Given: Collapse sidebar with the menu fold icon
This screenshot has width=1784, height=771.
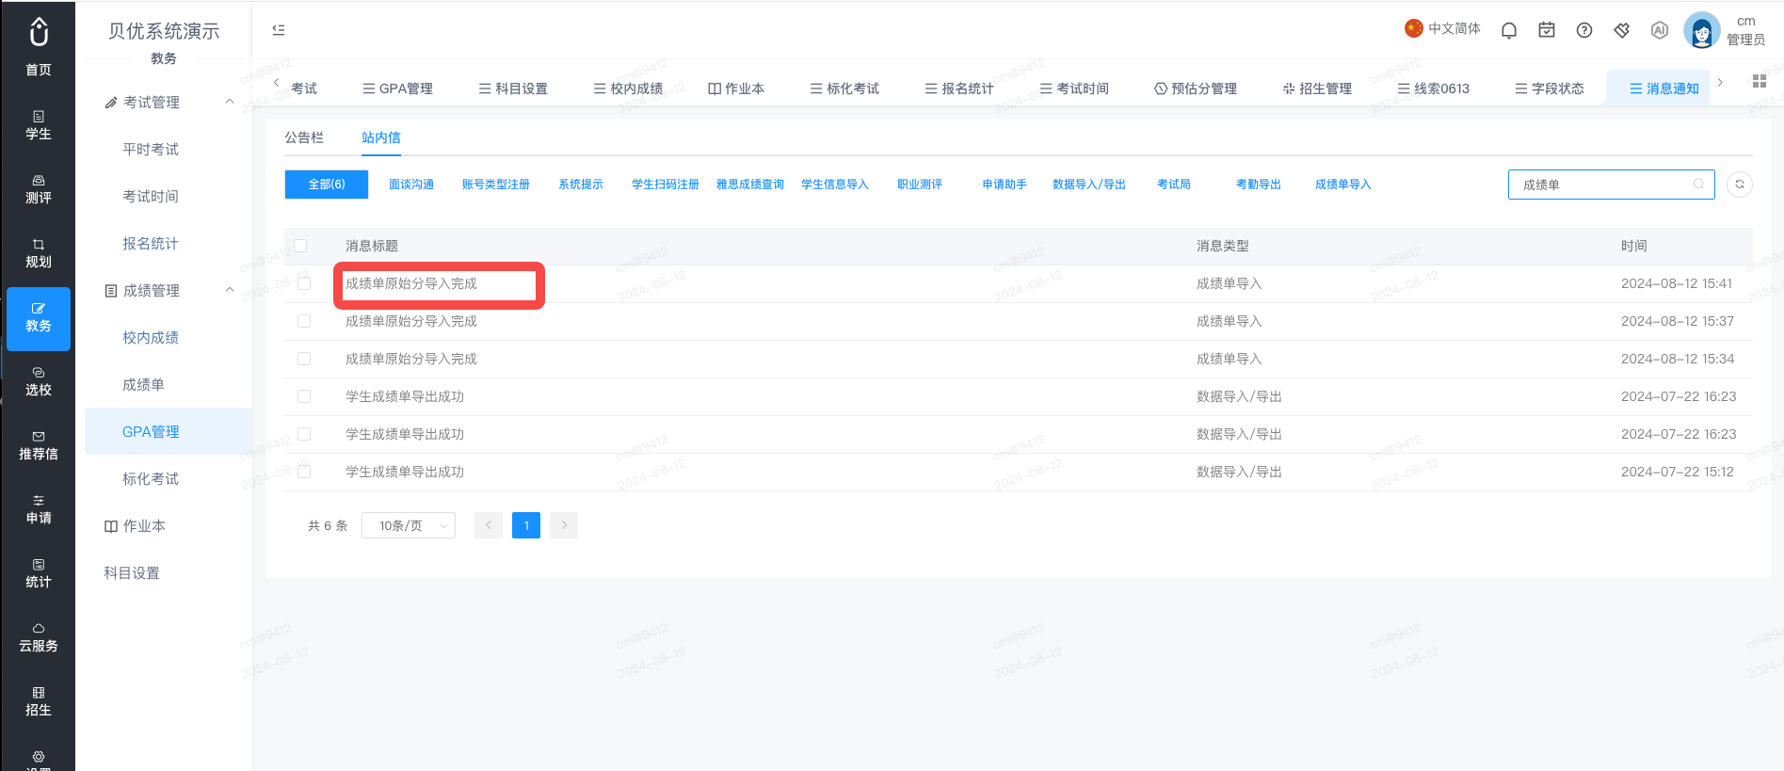Looking at the screenshot, I should click(x=279, y=30).
